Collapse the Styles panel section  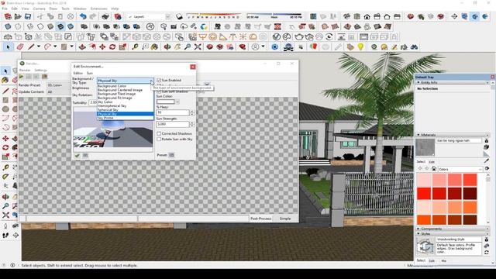click(x=418, y=233)
